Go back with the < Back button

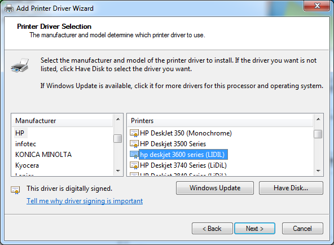tap(212, 229)
